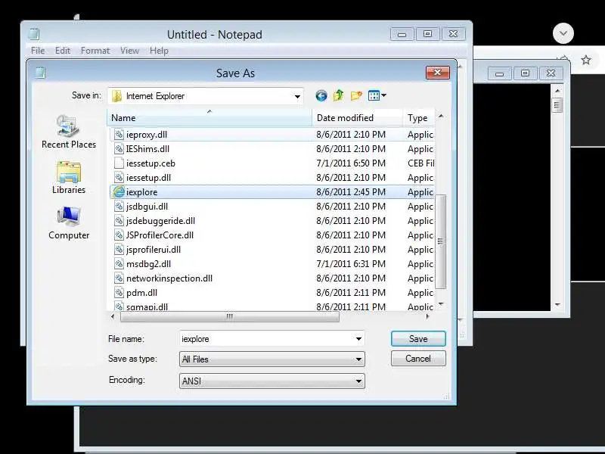Select the ieproxy.dll file name
Image resolution: width=605 pixels, height=454 pixels.
(x=147, y=135)
